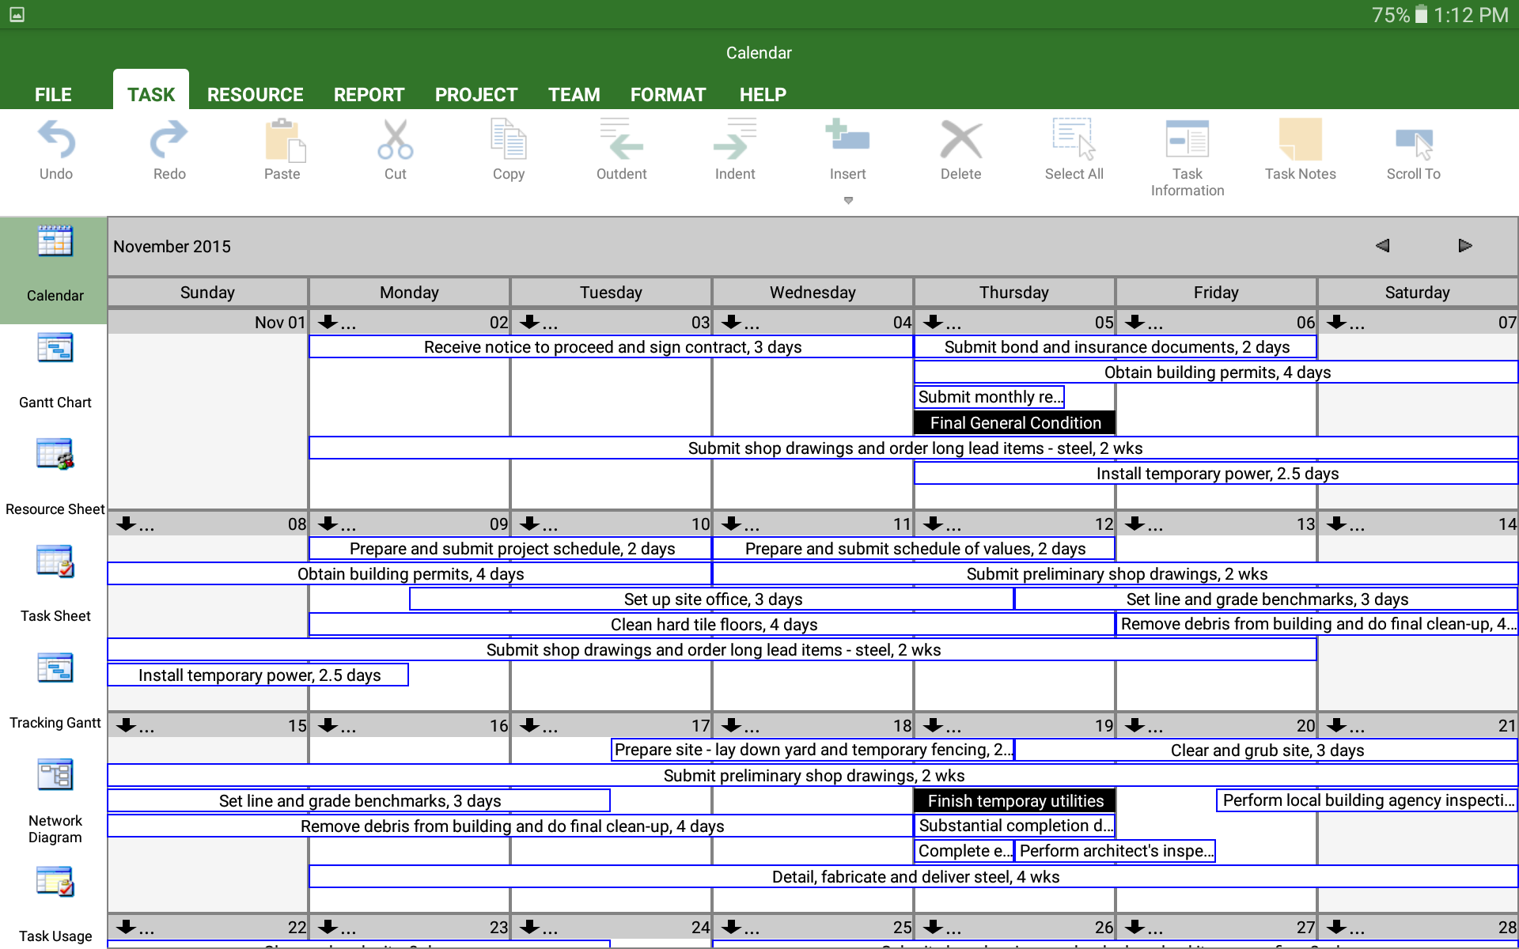Select 'Clear and grub site, 3 days' task

pos(1266,751)
